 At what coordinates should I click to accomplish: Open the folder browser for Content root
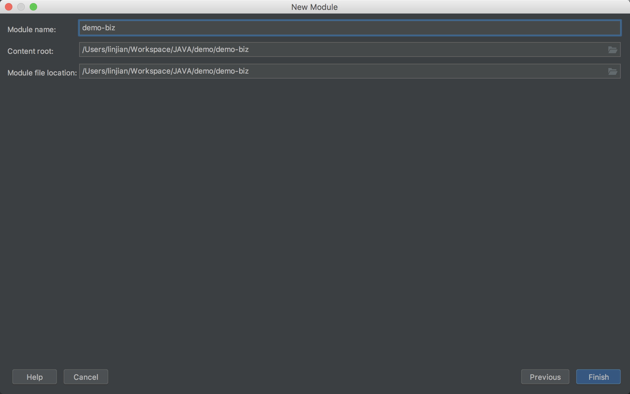[613, 49]
